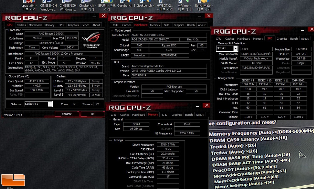Viewport: 314px width, 189px height.
Task: Select CPU tab in the Motherboard window
Action: pyautogui.click(x=115, y=25)
